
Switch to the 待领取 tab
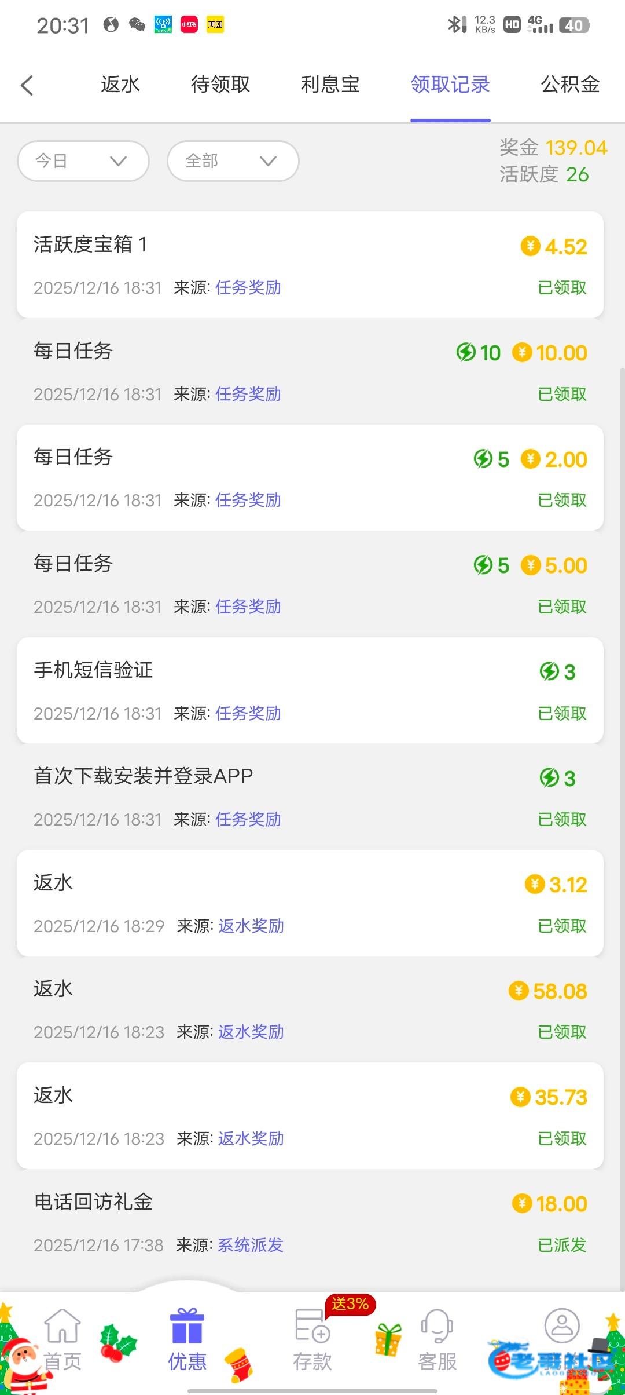pos(220,85)
